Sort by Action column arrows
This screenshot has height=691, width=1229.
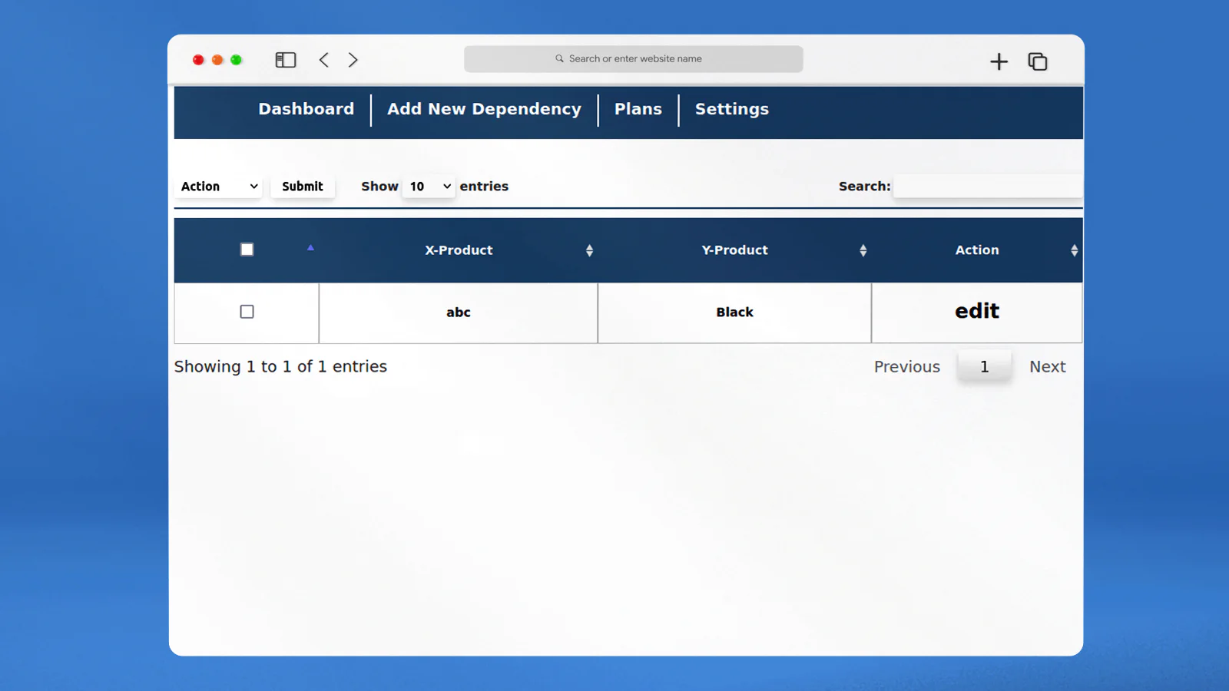tap(1074, 250)
